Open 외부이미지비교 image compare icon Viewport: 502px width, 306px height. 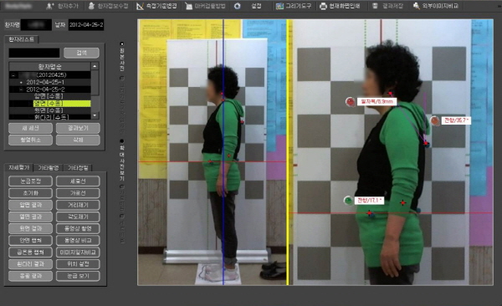[416, 6]
